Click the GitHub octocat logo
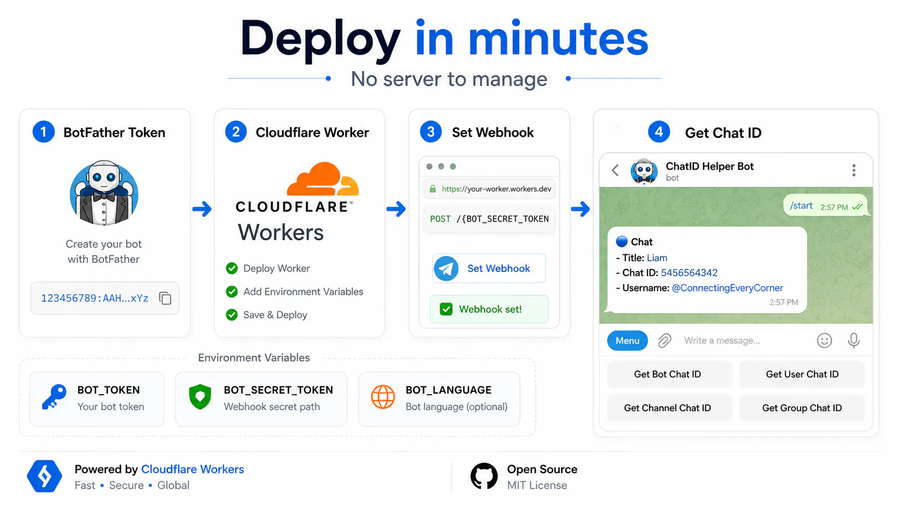Image resolution: width=903 pixels, height=508 pixels. coord(484,476)
